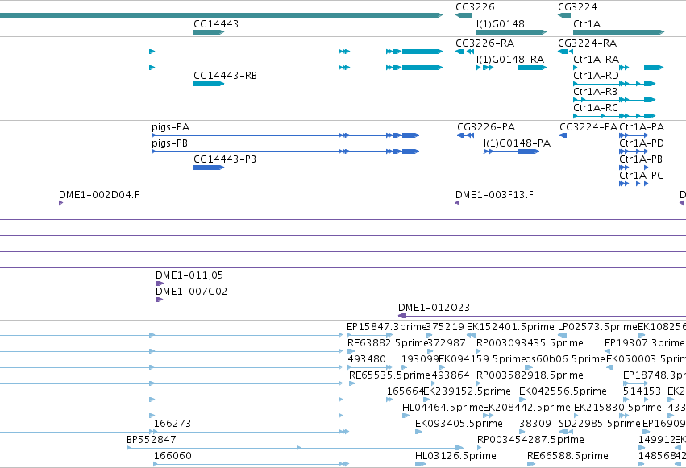Select the HL03126.5prime label
686x468 pixels.
point(456,456)
